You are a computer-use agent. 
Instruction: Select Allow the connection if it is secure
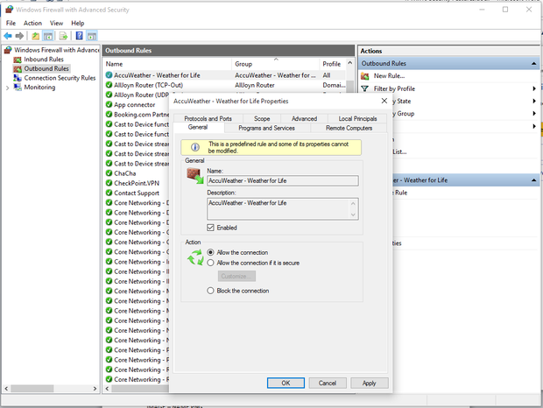(x=210, y=263)
